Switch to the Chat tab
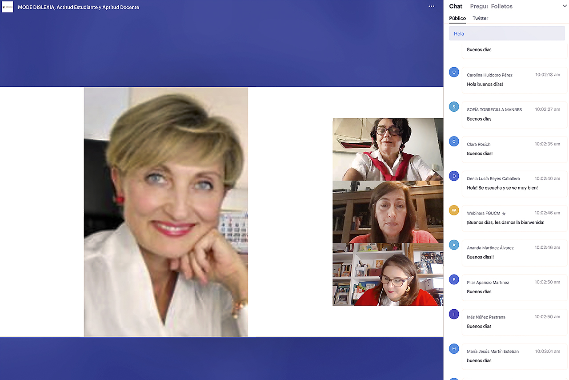The height and width of the screenshot is (380, 569). coord(456,6)
